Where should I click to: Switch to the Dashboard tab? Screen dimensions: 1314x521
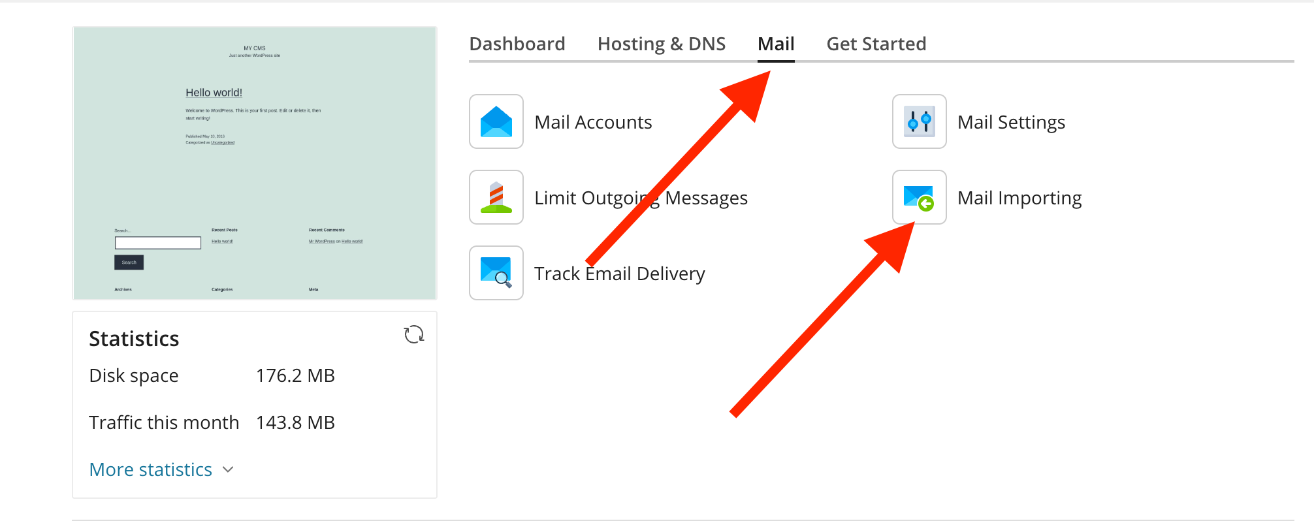(517, 44)
